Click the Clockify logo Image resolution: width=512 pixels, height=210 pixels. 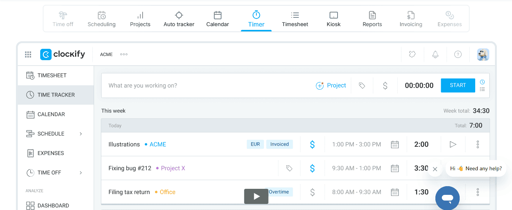coord(63,54)
